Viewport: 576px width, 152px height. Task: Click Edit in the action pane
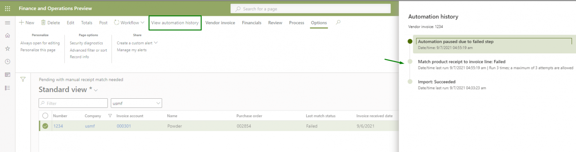[x=70, y=23]
